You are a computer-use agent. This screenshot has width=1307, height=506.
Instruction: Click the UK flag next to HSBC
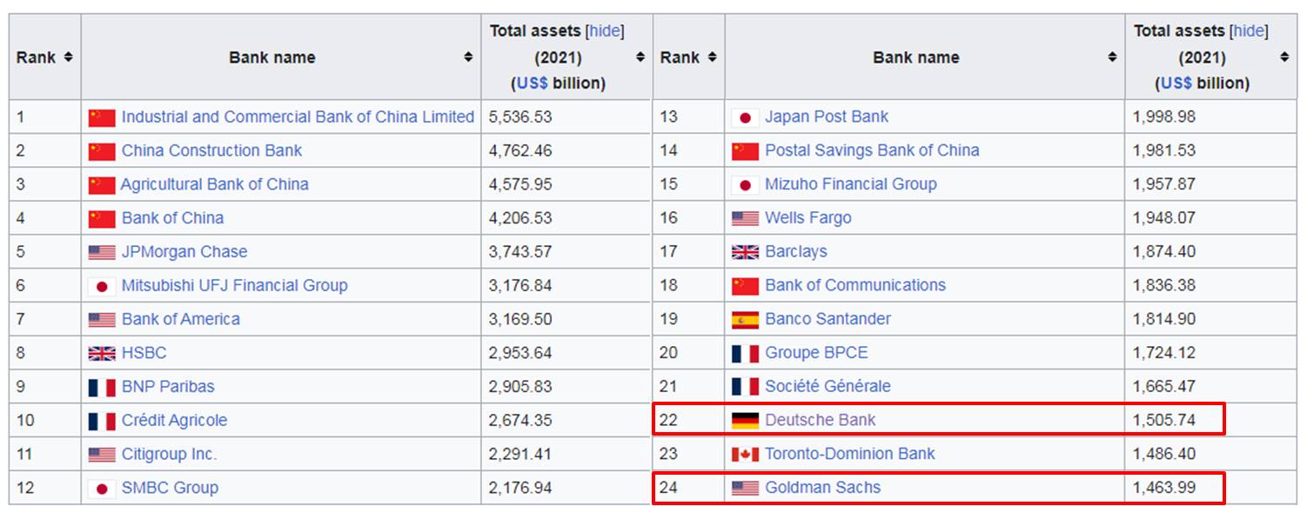point(102,354)
